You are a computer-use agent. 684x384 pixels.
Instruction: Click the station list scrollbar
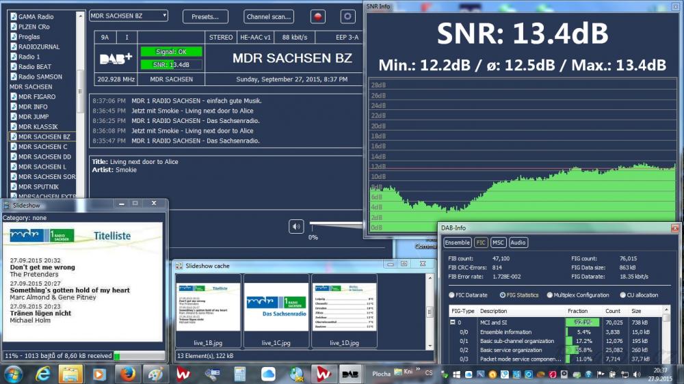(x=80, y=105)
